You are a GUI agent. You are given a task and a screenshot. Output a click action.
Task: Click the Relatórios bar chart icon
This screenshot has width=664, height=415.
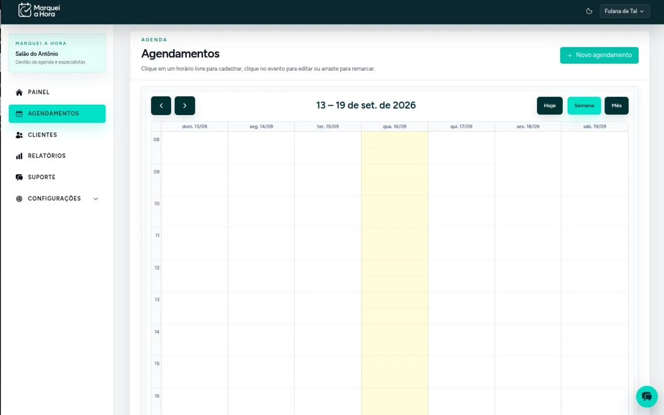(x=19, y=156)
